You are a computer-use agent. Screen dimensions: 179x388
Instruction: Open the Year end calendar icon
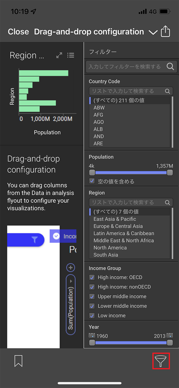[170, 335]
